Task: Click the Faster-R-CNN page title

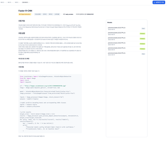Action: (x=25, y=11)
